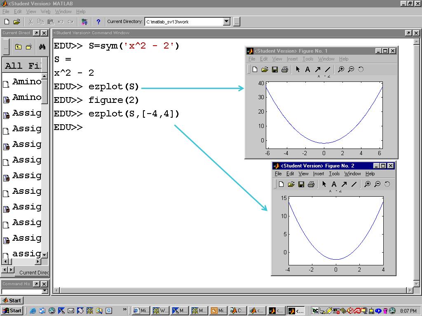Click the Paste icon in MATLAB toolbar
This screenshot has height=316, width=422.
click(51, 22)
